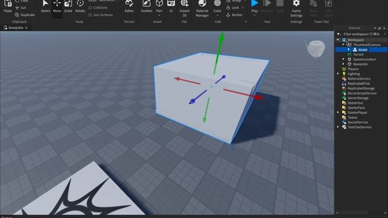Screen dimensions: 388x218
Task: Duplicate the selected object
Action: pyautogui.click(x=25, y=15)
